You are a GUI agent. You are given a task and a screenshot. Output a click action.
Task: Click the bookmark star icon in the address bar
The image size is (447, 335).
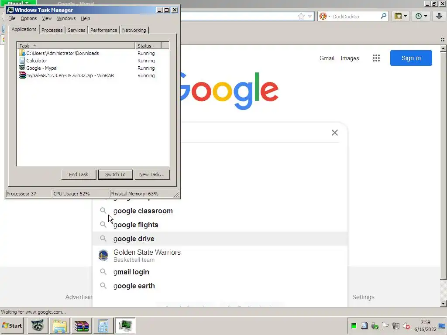pyautogui.click(x=301, y=16)
